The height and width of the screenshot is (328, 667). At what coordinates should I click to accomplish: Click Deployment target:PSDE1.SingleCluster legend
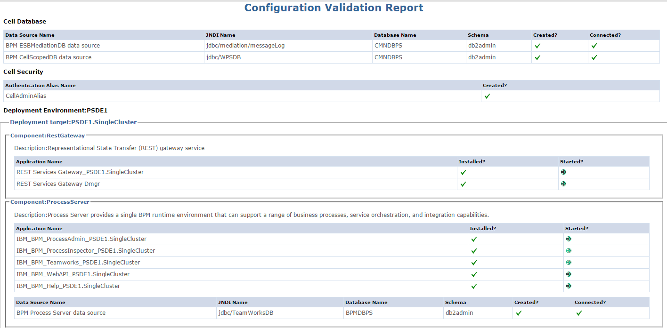click(73, 122)
